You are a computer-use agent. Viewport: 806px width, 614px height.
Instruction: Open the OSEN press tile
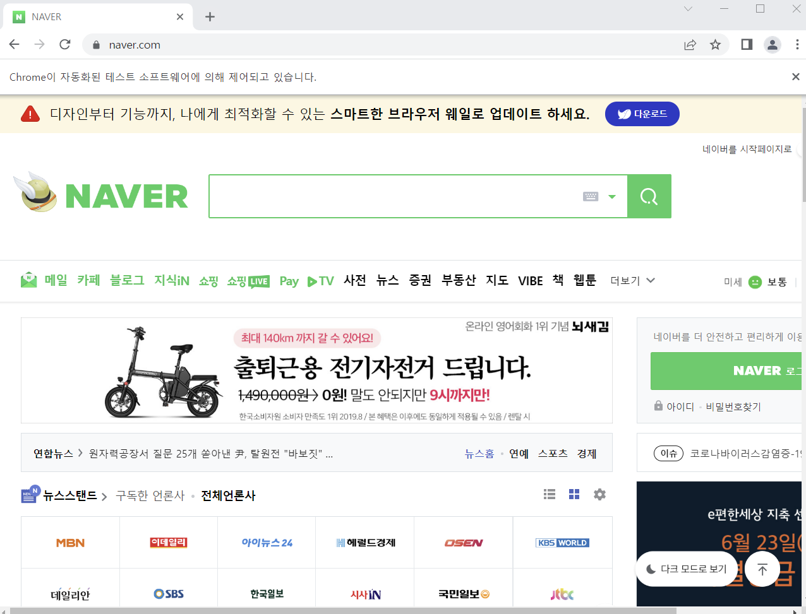pyautogui.click(x=464, y=543)
